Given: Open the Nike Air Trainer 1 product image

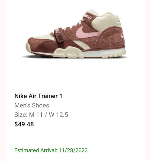Looking at the screenshot, I should tap(75, 34).
